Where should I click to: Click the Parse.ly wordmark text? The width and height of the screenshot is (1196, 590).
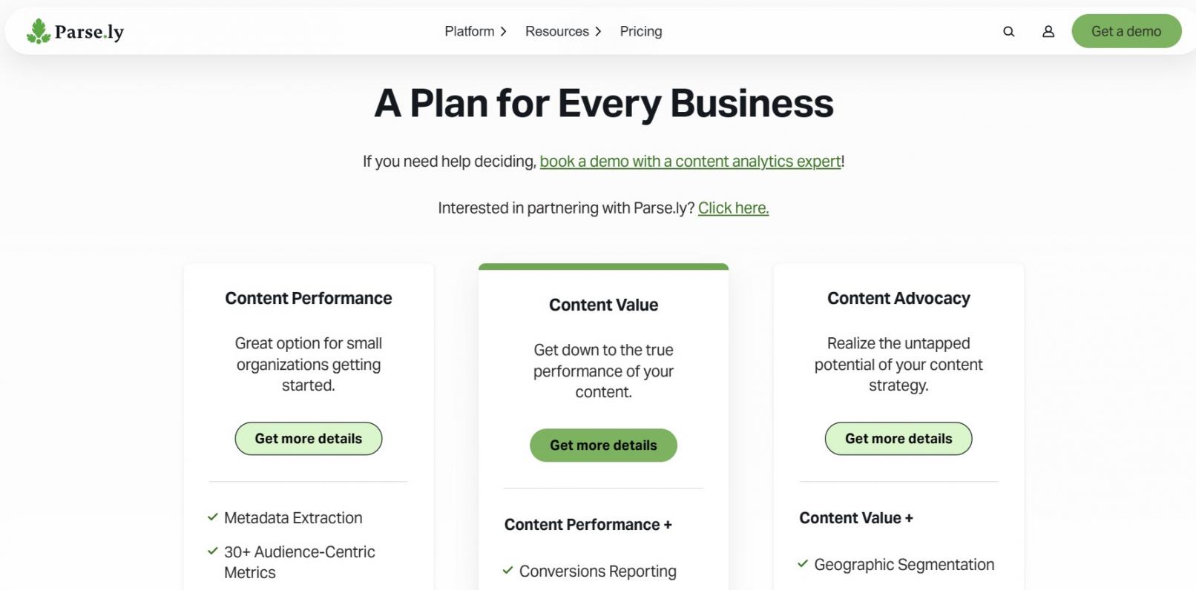(x=89, y=32)
